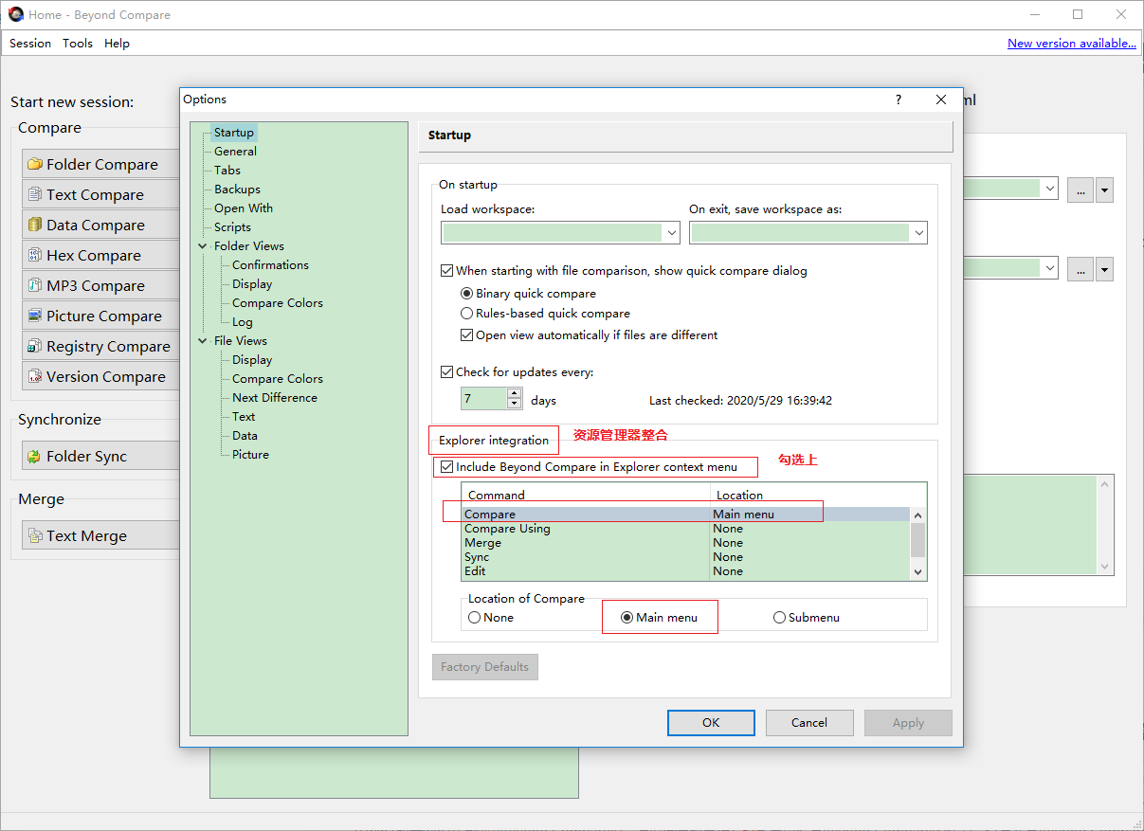Open the On exit save workspace dropdown

click(918, 232)
